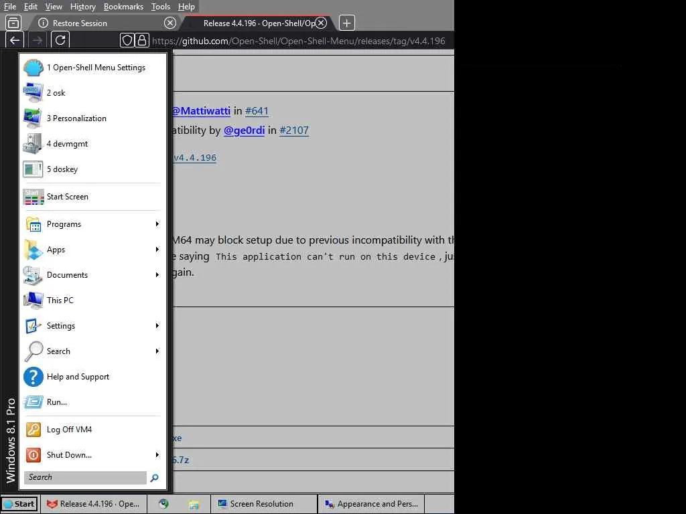Screen dimensions: 686x514
Task: Open the History menu
Action: 82,7
